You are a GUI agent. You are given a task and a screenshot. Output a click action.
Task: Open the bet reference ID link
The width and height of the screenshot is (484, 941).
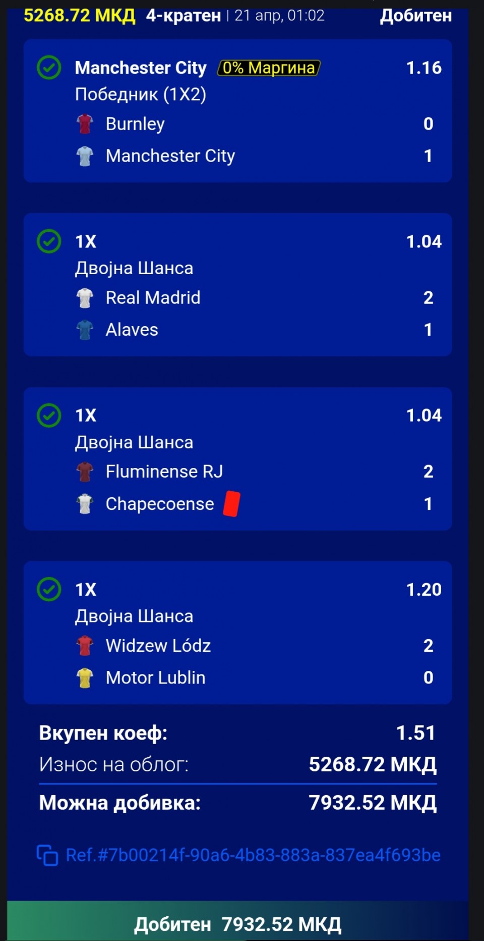pyautogui.click(x=253, y=855)
